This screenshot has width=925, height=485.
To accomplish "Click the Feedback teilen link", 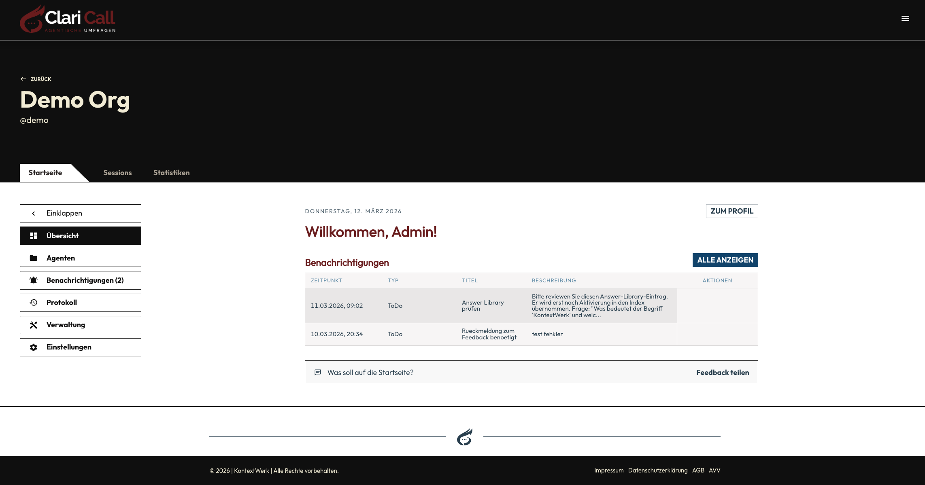I will tap(722, 372).
